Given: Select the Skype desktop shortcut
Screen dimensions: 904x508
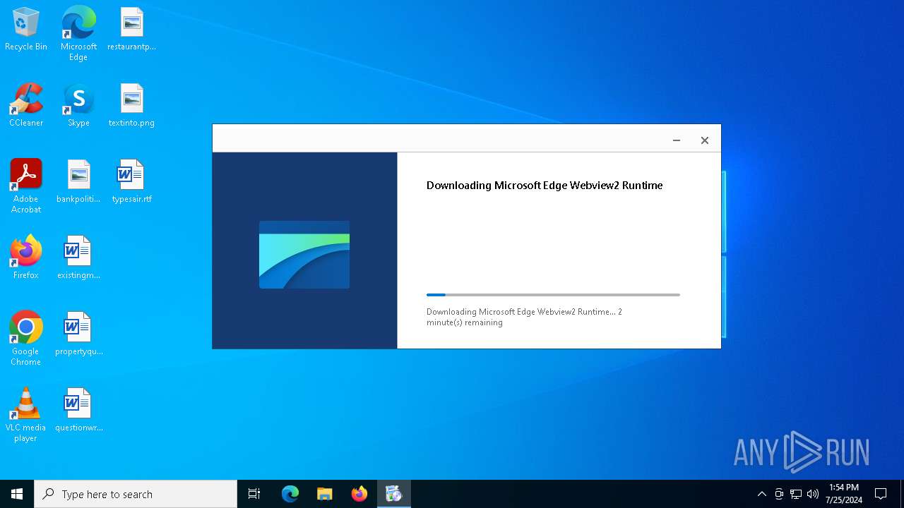Looking at the screenshot, I should [78, 106].
